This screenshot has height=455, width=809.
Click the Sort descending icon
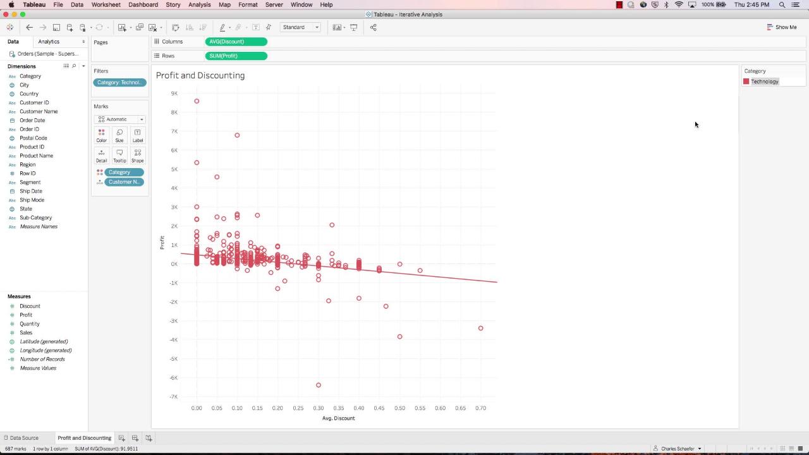coord(203,27)
